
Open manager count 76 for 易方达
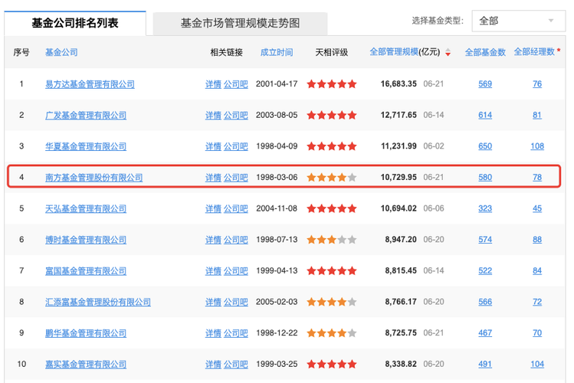click(x=537, y=83)
